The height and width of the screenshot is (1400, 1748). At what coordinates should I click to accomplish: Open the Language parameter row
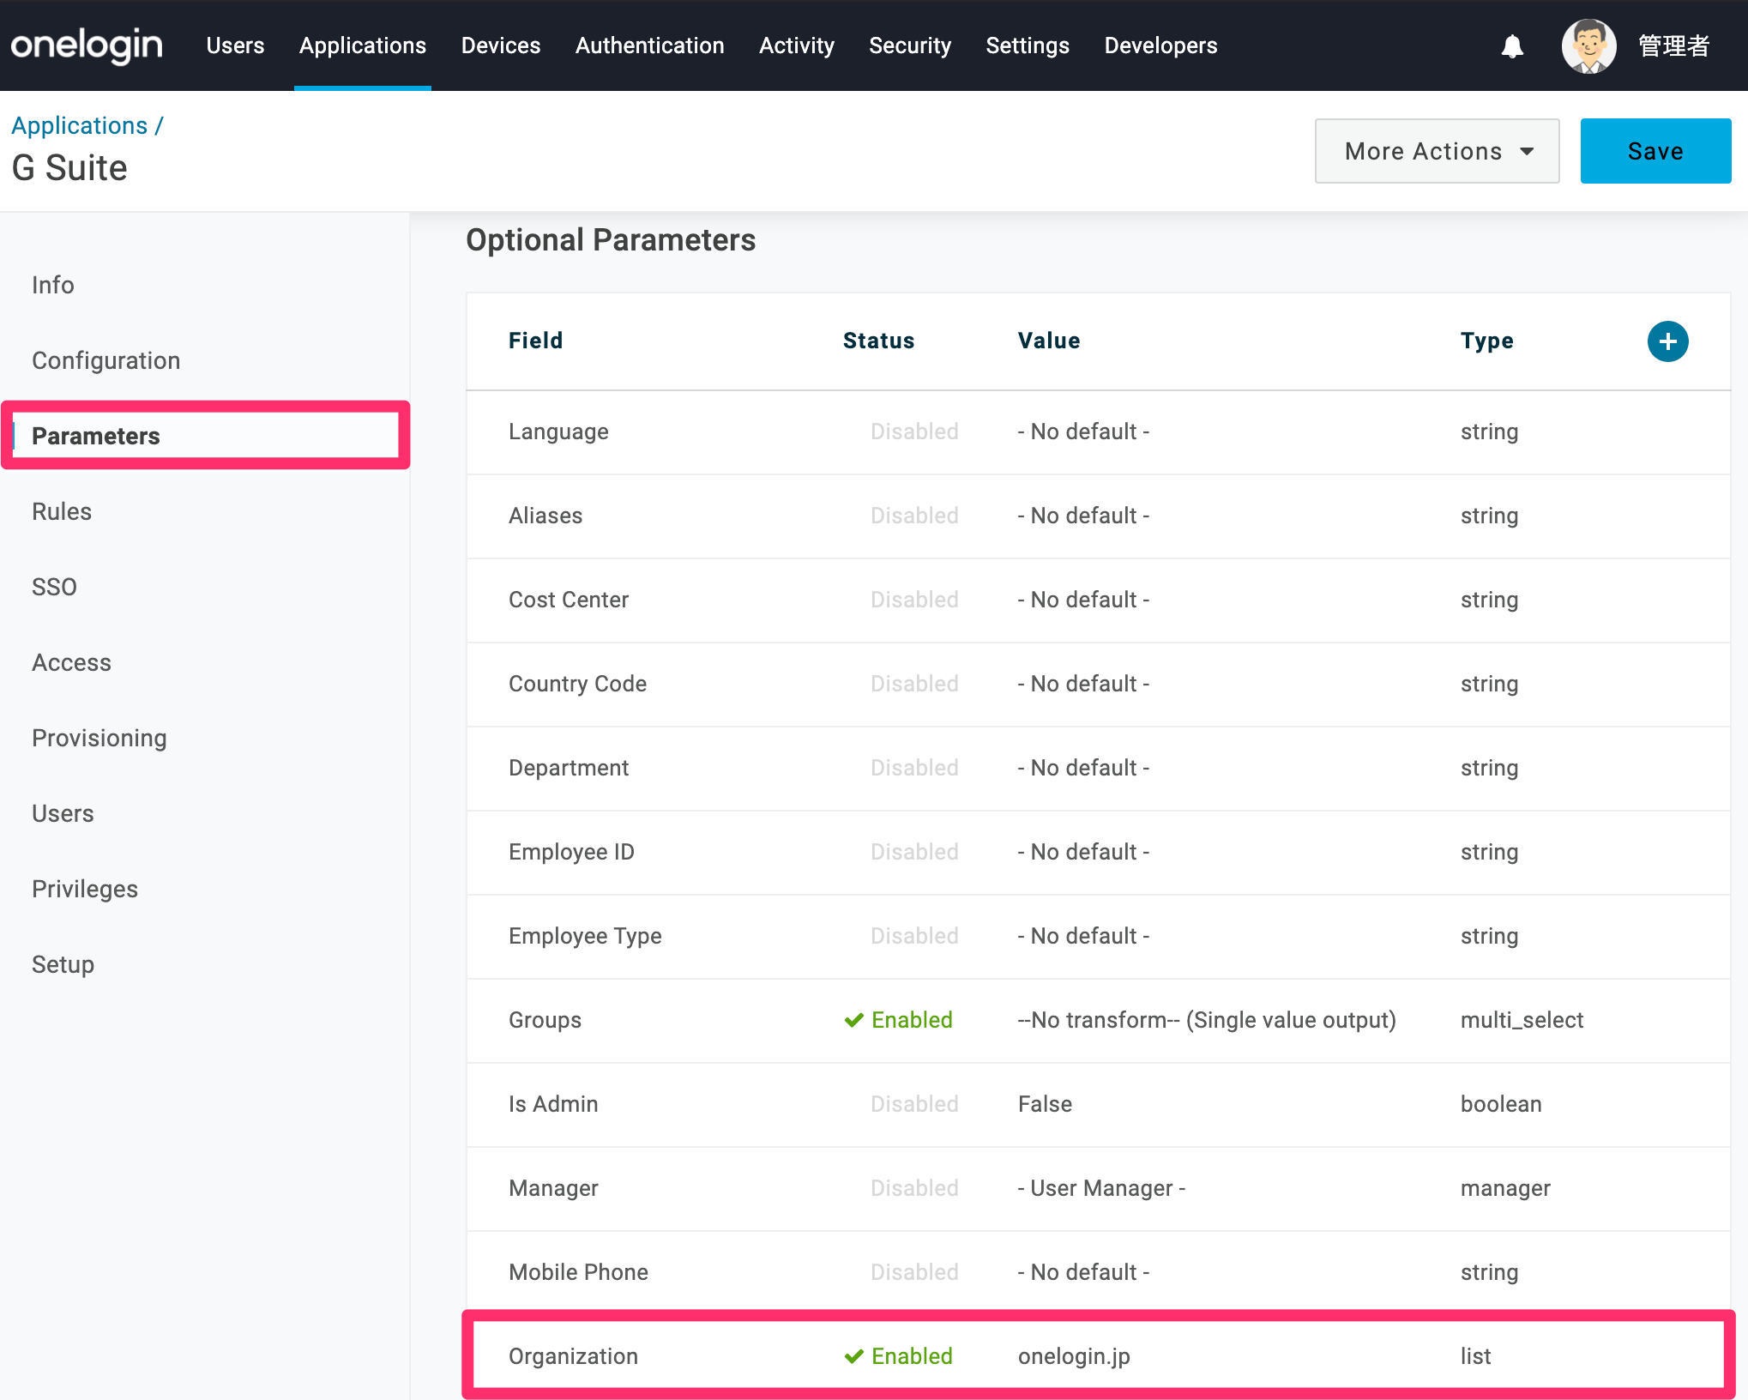click(x=1098, y=432)
